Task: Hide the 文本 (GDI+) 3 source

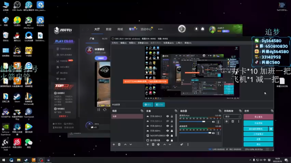Action: coord(168,116)
